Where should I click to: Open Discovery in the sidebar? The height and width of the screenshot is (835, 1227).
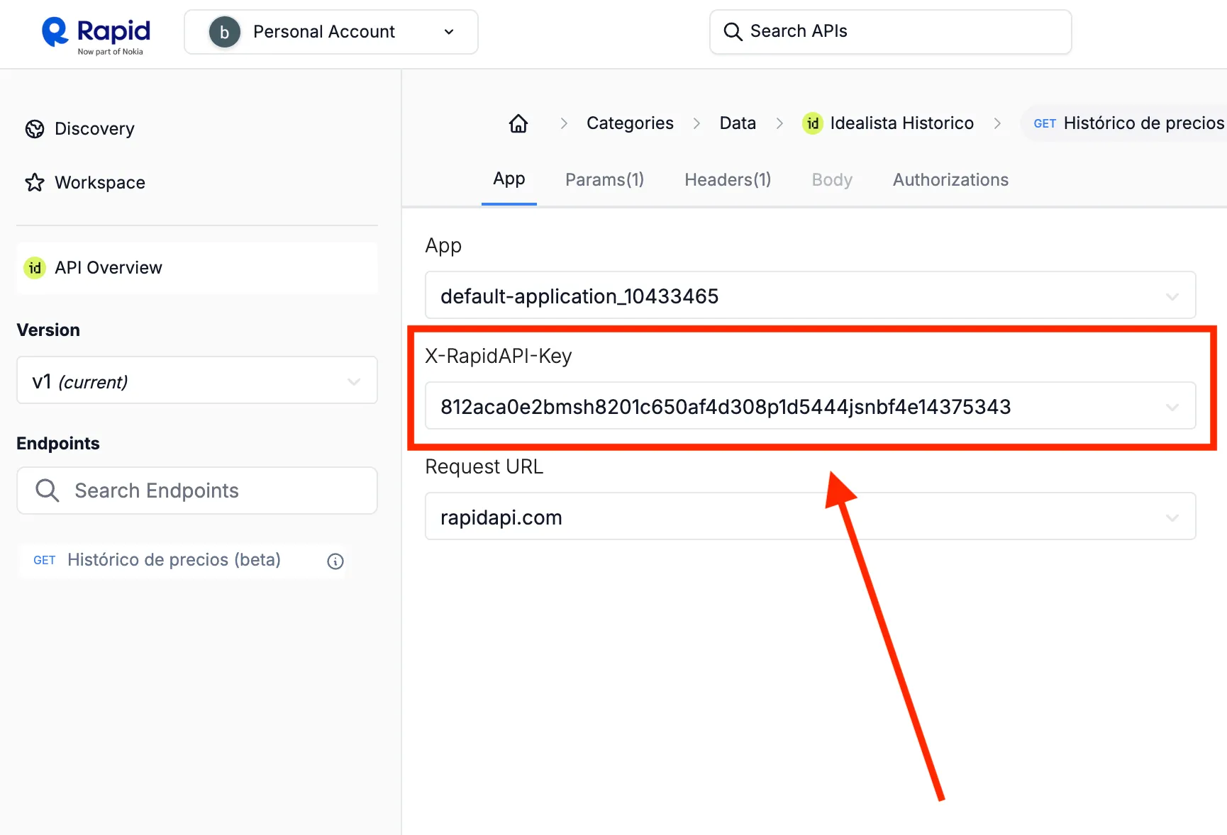click(80, 129)
